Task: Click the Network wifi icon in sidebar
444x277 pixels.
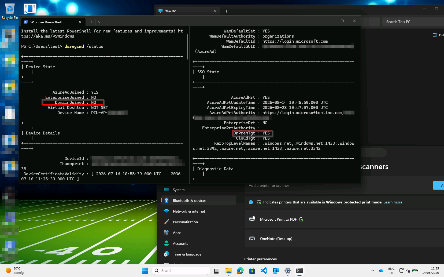Action: point(167,211)
